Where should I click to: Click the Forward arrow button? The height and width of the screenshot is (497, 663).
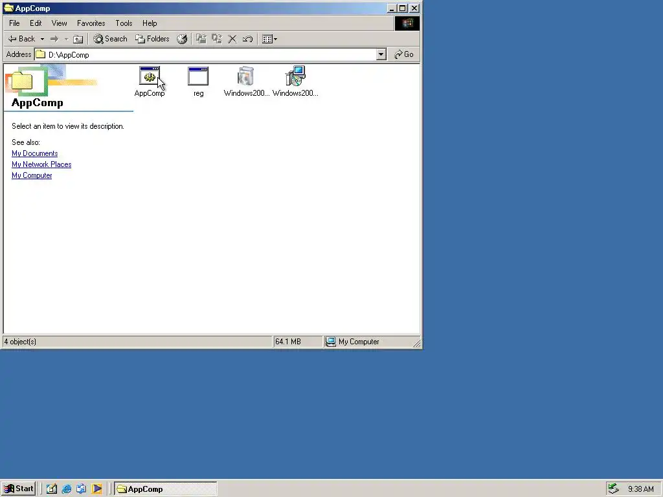(54, 39)
